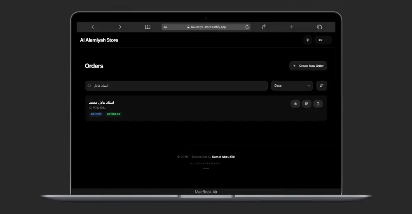Open the share sheet icon
The image size is (412, 214).
point(264,27)
